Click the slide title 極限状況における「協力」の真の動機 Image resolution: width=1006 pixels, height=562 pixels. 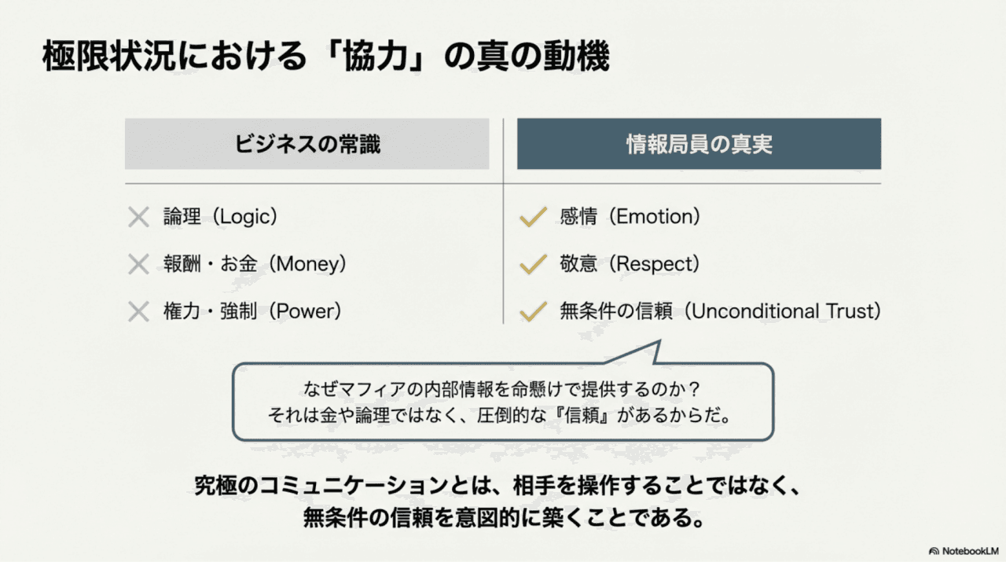325,59
